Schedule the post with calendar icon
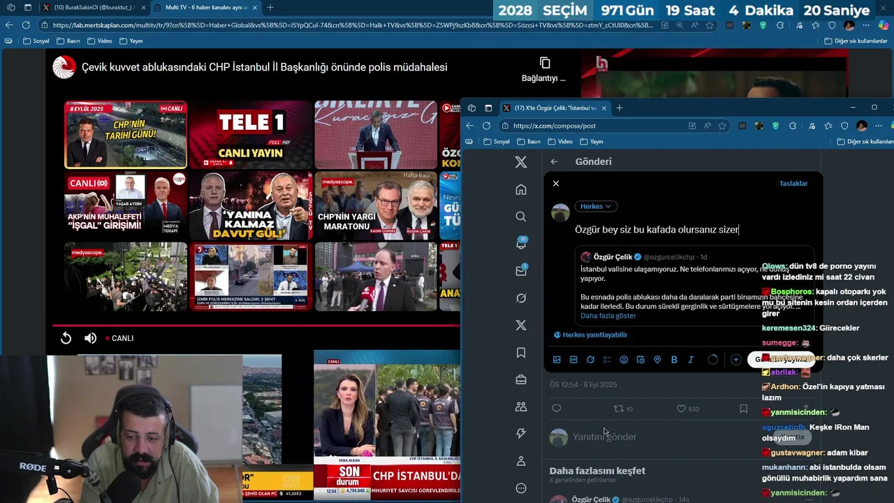 [x=640, y=360]
